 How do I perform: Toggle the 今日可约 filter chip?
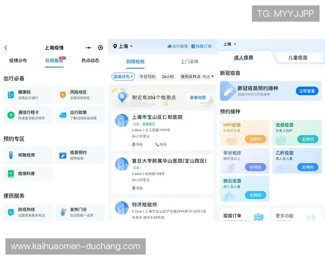(147, 77)
